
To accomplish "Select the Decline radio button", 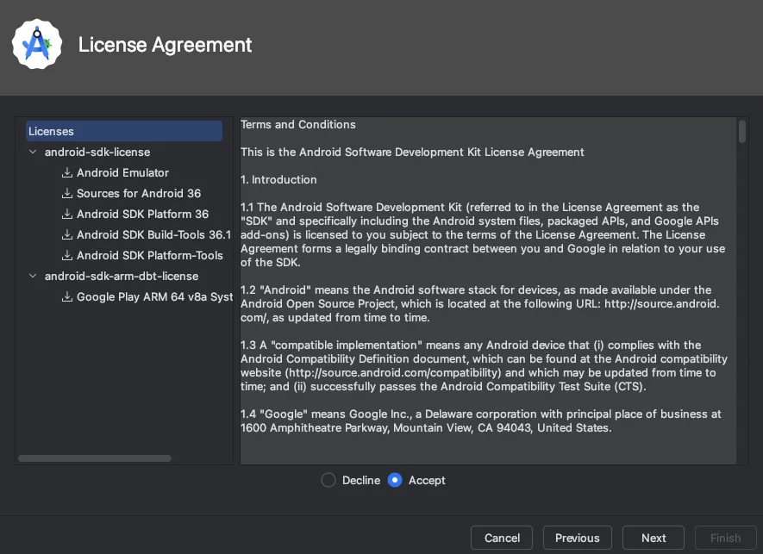I will pyautogui.click(x=328, y=480).
